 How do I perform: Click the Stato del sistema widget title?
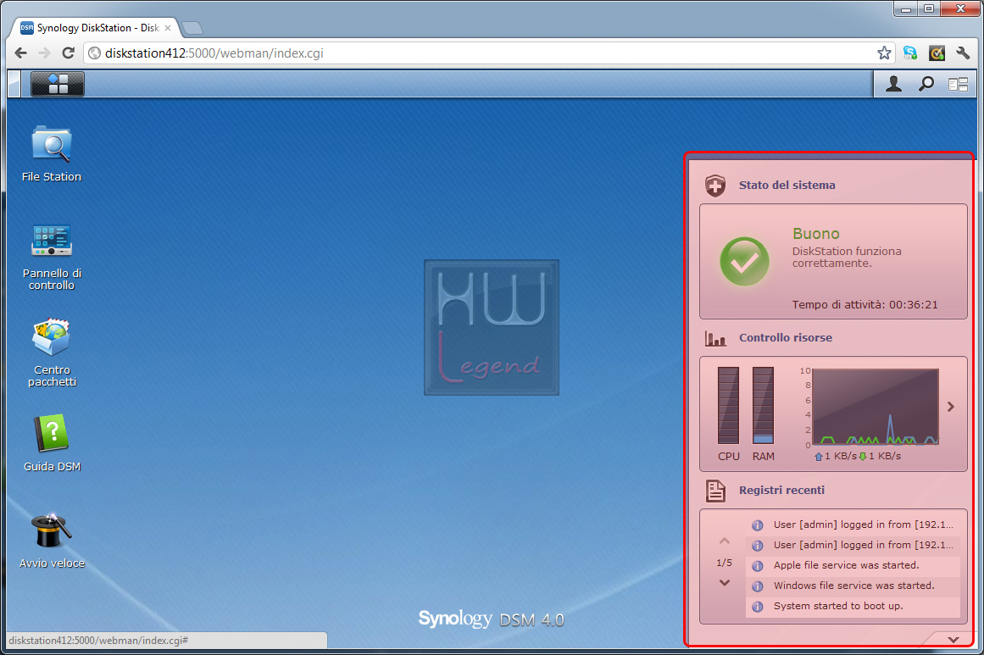coord(787,185)
